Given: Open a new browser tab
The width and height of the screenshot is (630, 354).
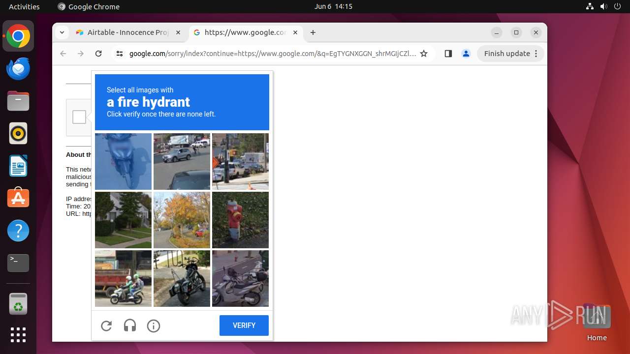Looking at the screenshot, I should [313, 32].
